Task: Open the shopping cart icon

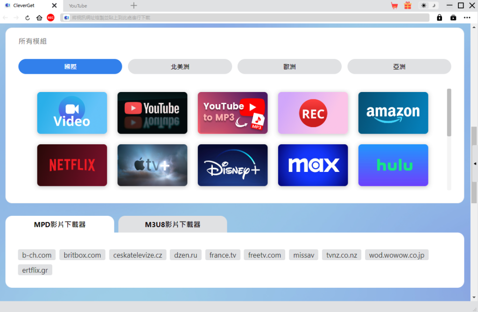Action: pos(394,6)
